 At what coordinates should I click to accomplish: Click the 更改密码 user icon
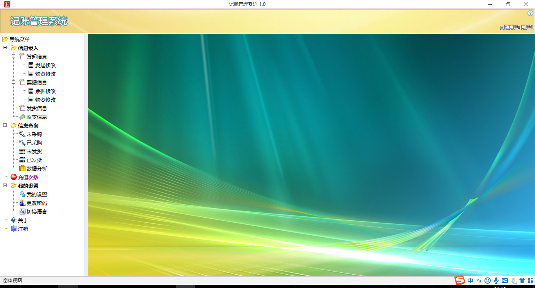(x=22, y=203)
